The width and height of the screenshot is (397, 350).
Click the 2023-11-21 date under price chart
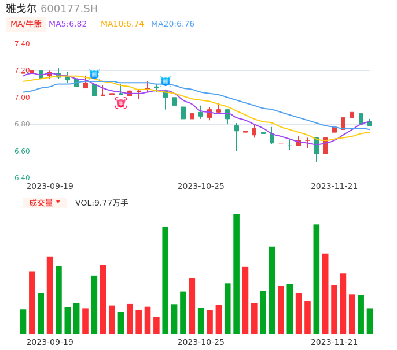334,186
